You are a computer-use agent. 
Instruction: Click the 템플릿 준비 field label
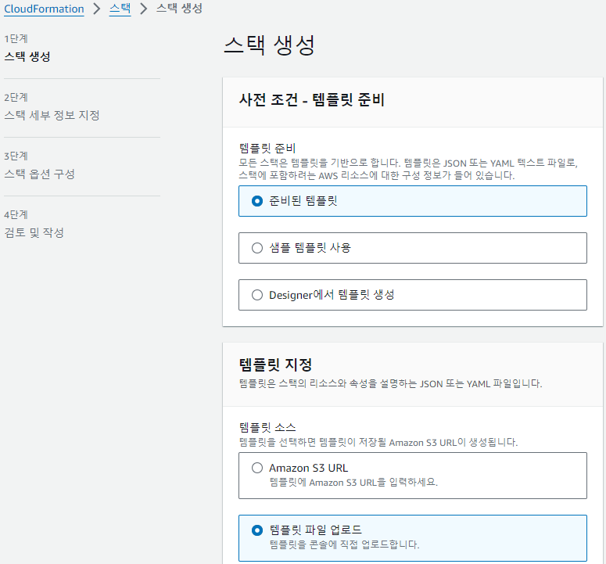[267, 148]
